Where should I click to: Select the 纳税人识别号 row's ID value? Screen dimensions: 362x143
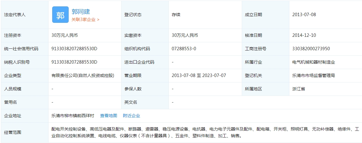[74, 62]
